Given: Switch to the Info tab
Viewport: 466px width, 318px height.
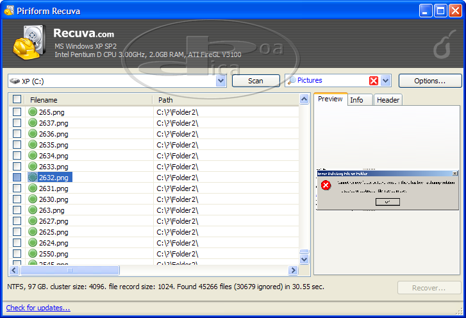Looking at the screenshot, I should pyautogui.click(x=356, y=100).
